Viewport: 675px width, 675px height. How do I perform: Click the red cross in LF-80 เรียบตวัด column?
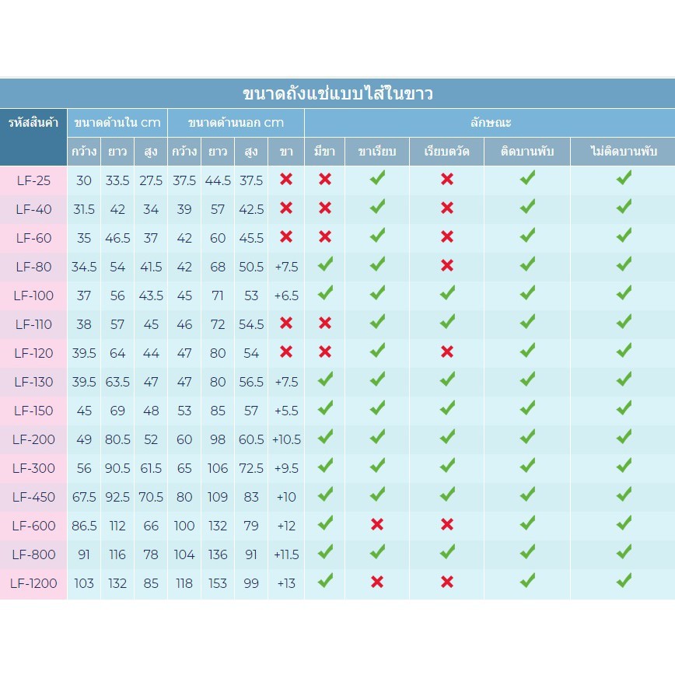[447, 266]
